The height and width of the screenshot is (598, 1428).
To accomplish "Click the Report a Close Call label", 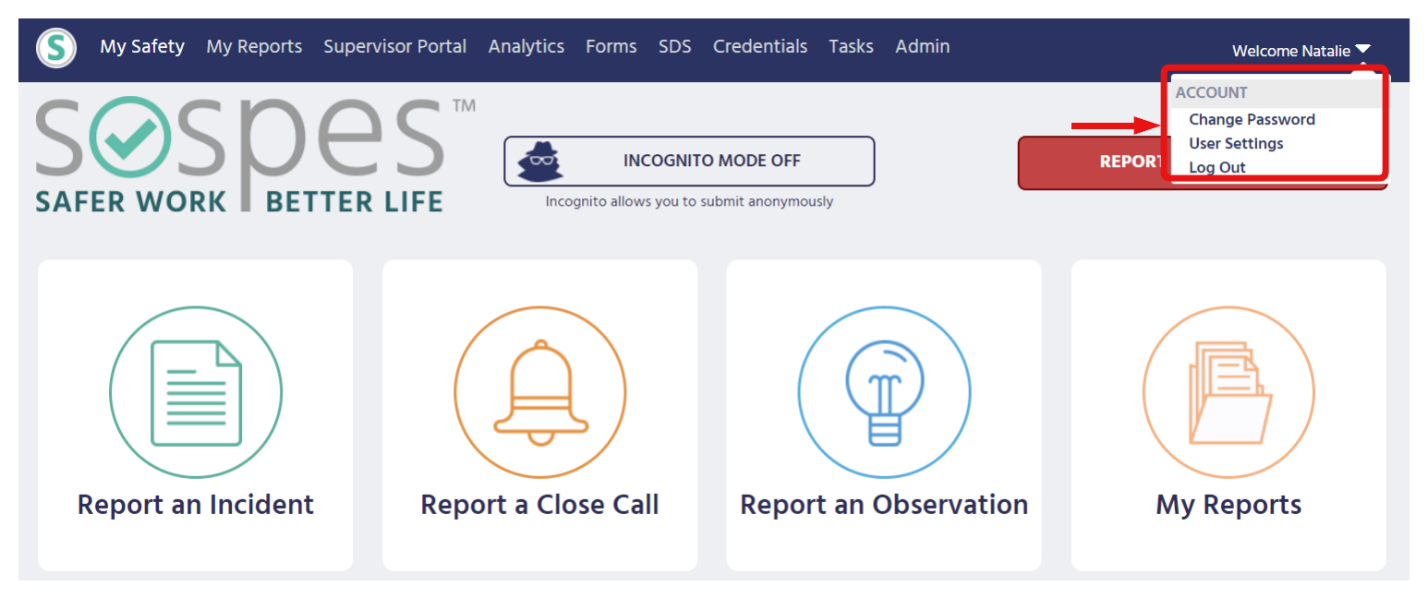I will click(540, 505).
